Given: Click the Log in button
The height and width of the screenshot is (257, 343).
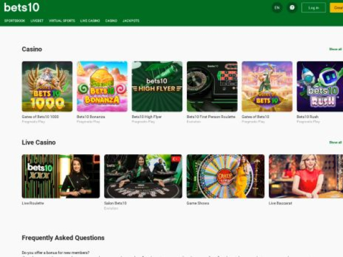Looking at the screenshot, I should (x=313, y=7).
